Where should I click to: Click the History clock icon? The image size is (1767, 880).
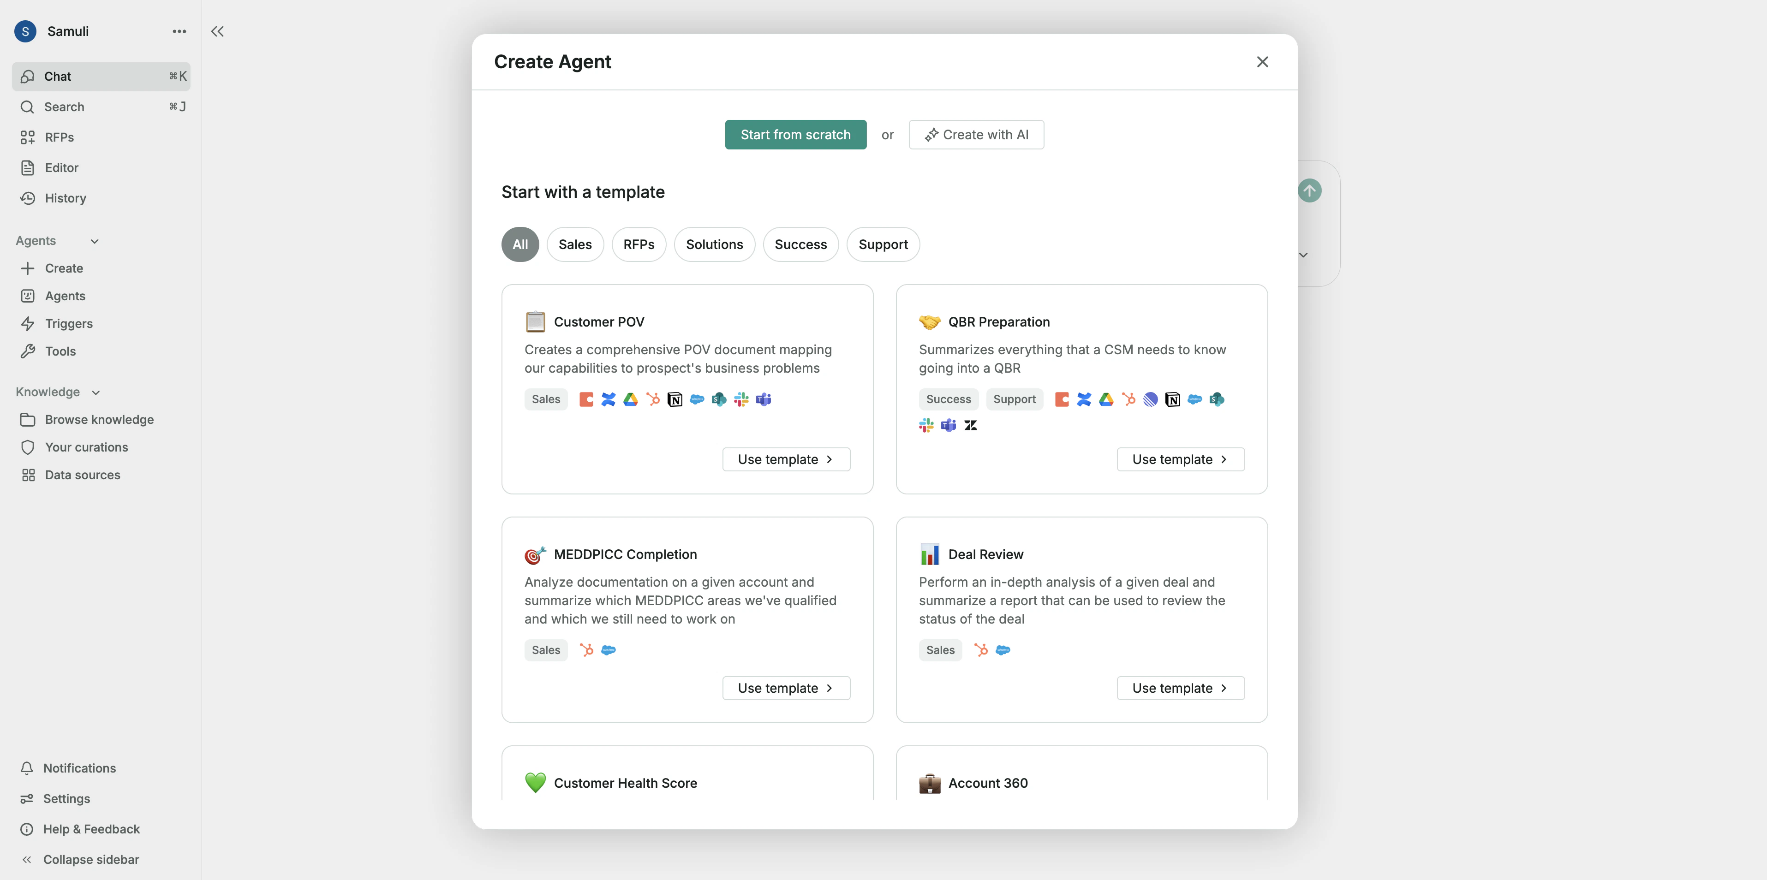(x=27, y=198)
